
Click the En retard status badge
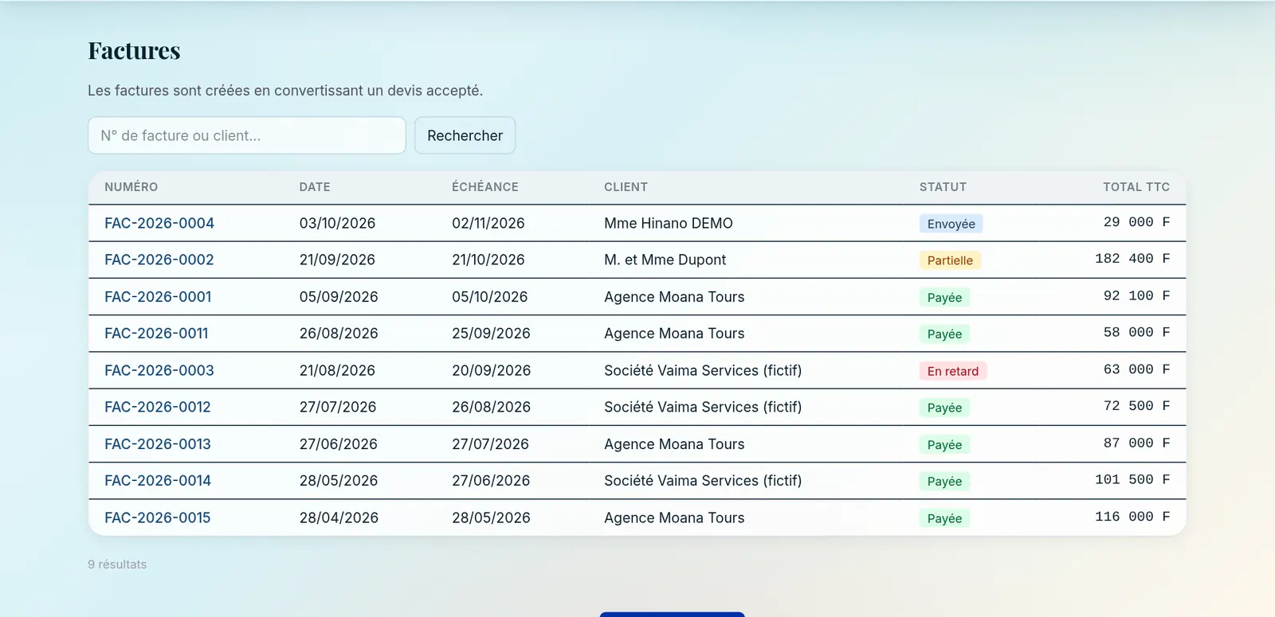pos(953,371)
